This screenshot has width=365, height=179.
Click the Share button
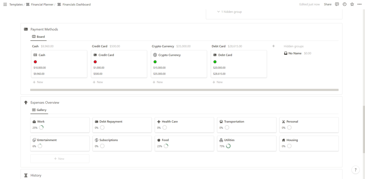coord(328,4)
